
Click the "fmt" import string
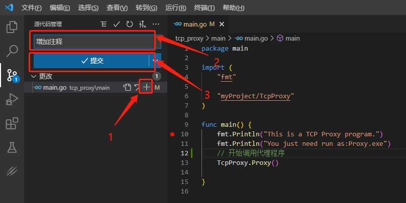click(x=227, y=77)
